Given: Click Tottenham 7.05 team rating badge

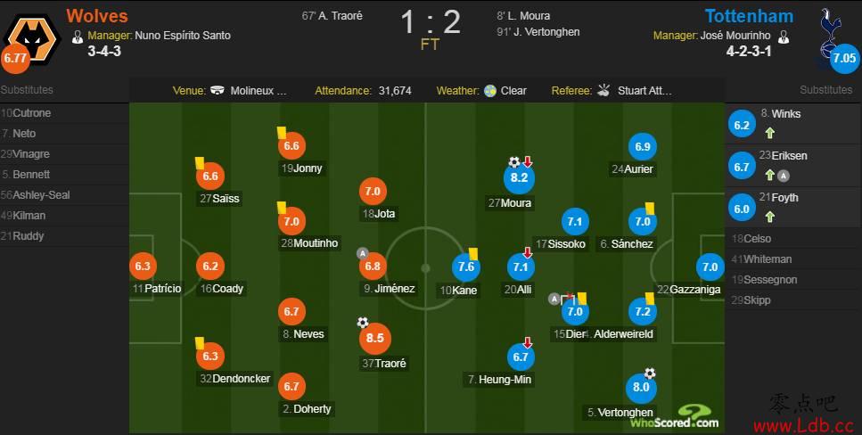Looking at the screenshot, I should coord(844,59).
